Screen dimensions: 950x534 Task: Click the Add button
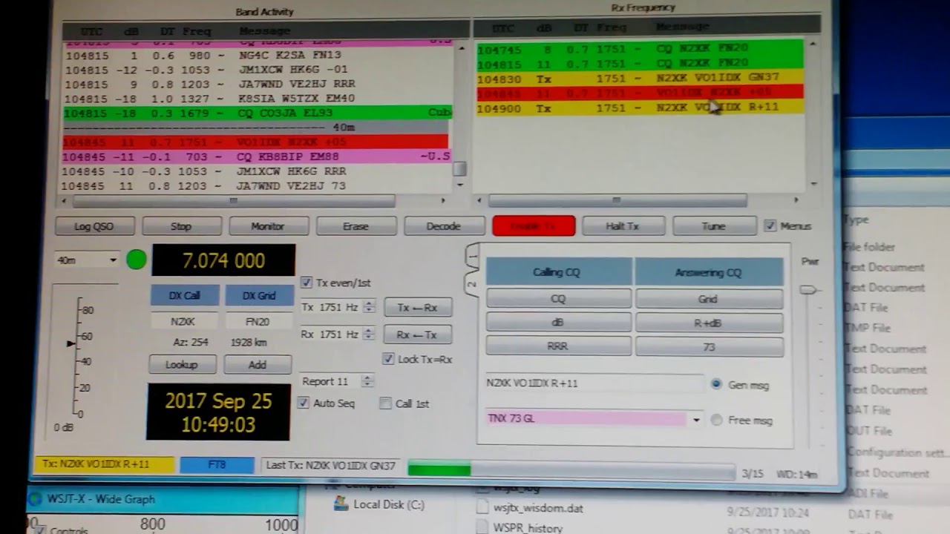[x=258, y=364]
